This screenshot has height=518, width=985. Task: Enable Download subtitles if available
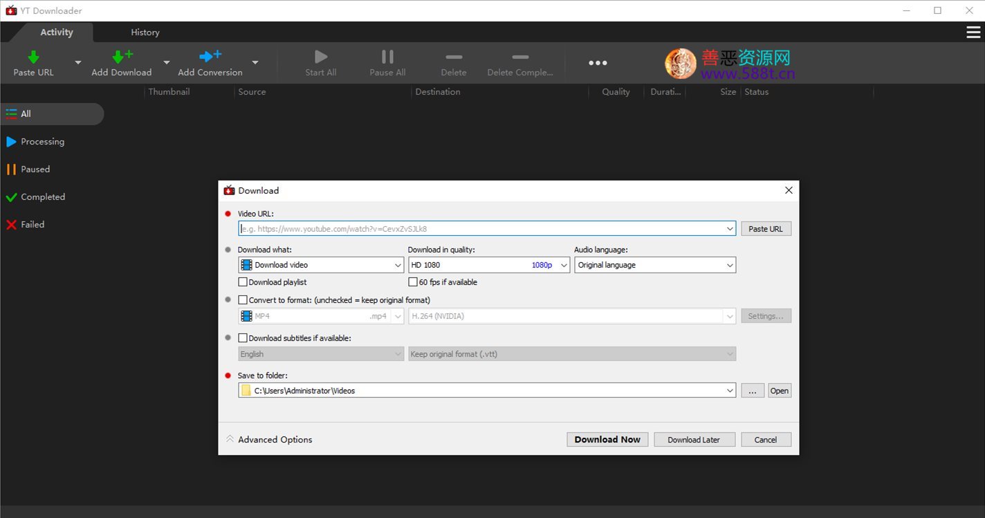tap(243, 337)
